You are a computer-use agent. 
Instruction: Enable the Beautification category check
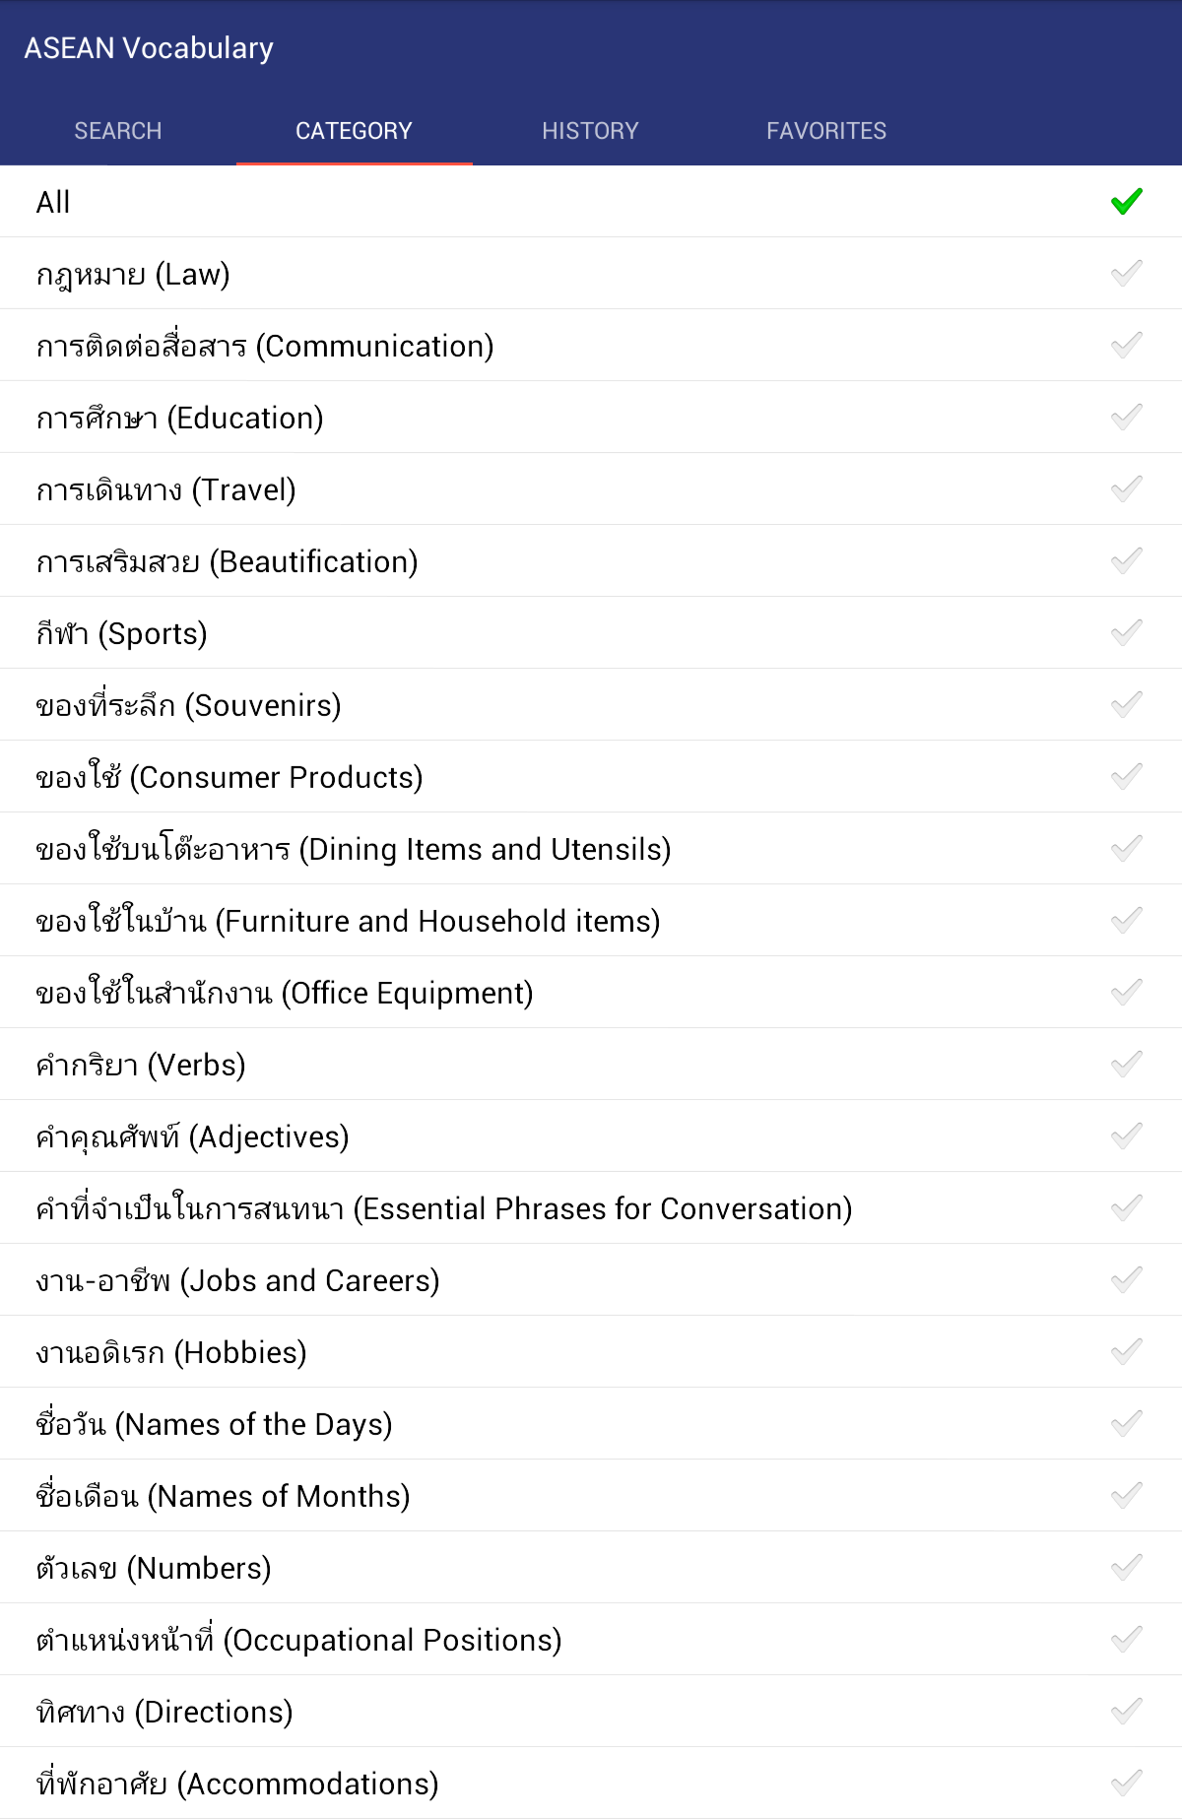1126,561
